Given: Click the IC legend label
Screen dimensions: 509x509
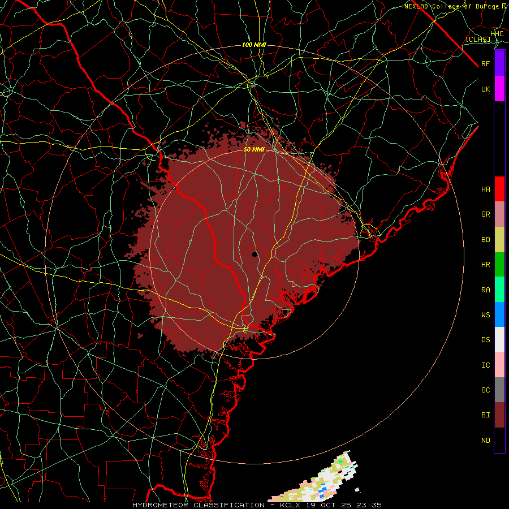Looking at the screenshot, I should pyautogui.click(x=485, y=365).
